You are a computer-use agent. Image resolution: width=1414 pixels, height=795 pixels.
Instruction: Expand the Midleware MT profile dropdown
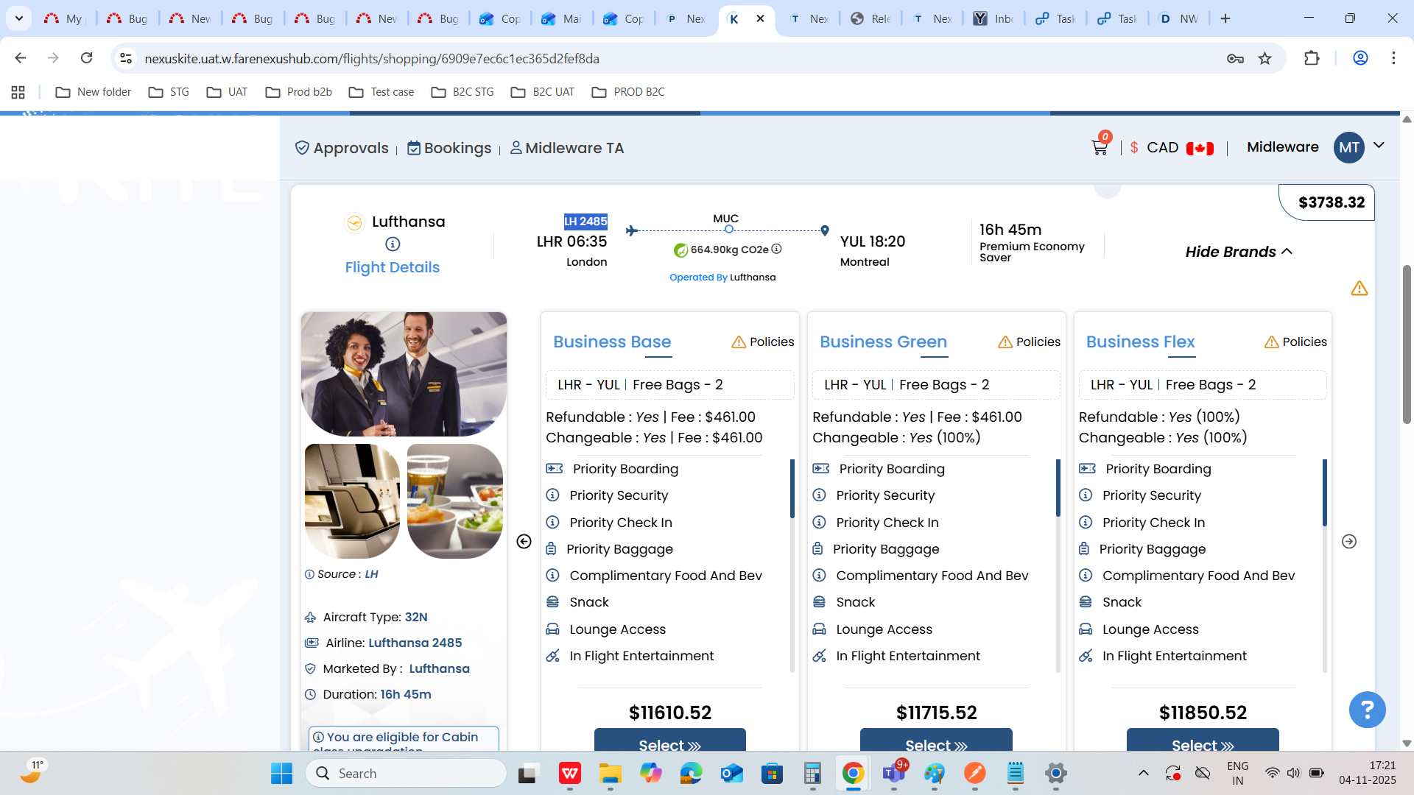click(x=1379, y=146)
